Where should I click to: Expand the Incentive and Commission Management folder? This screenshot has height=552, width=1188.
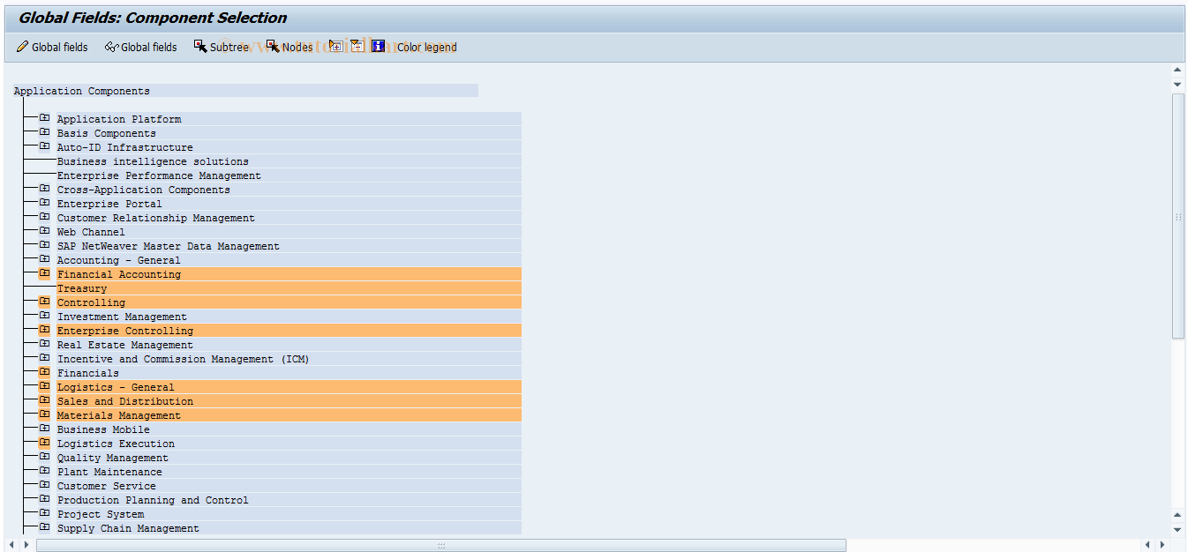point(44,358)
